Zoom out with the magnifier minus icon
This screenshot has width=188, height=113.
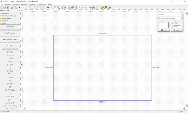(58, 8)
